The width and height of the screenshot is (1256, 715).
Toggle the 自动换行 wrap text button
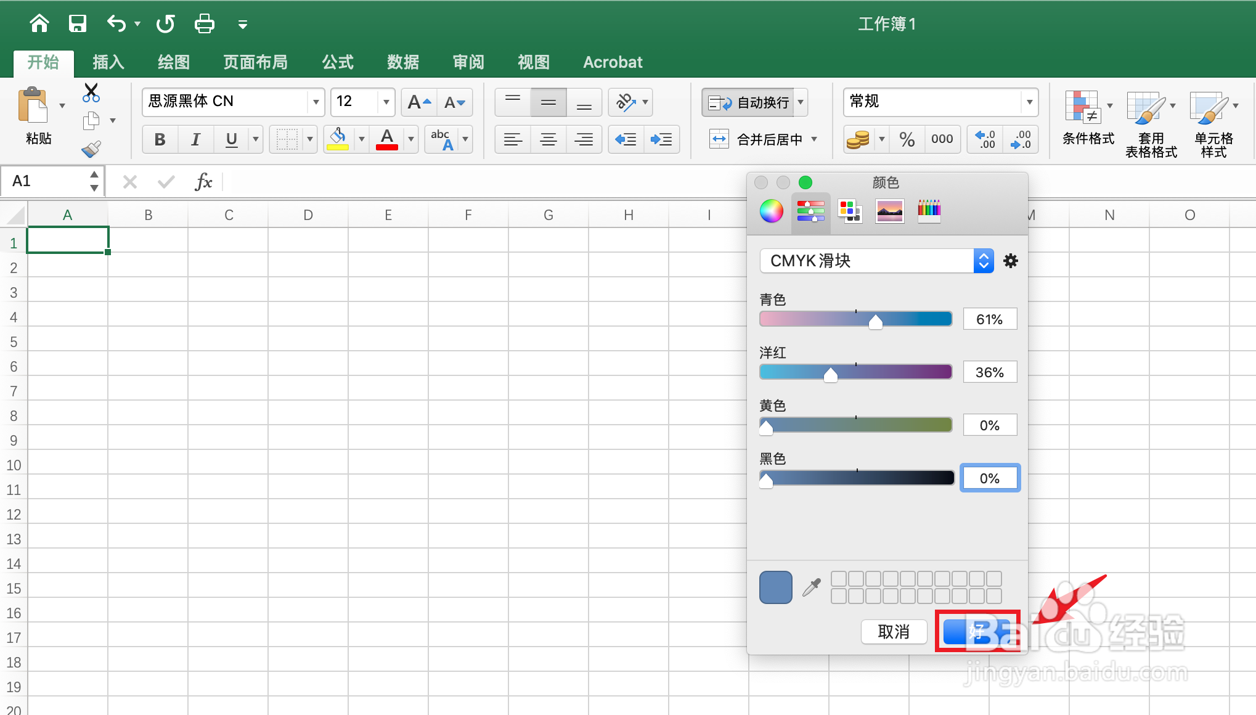(749, 102)
